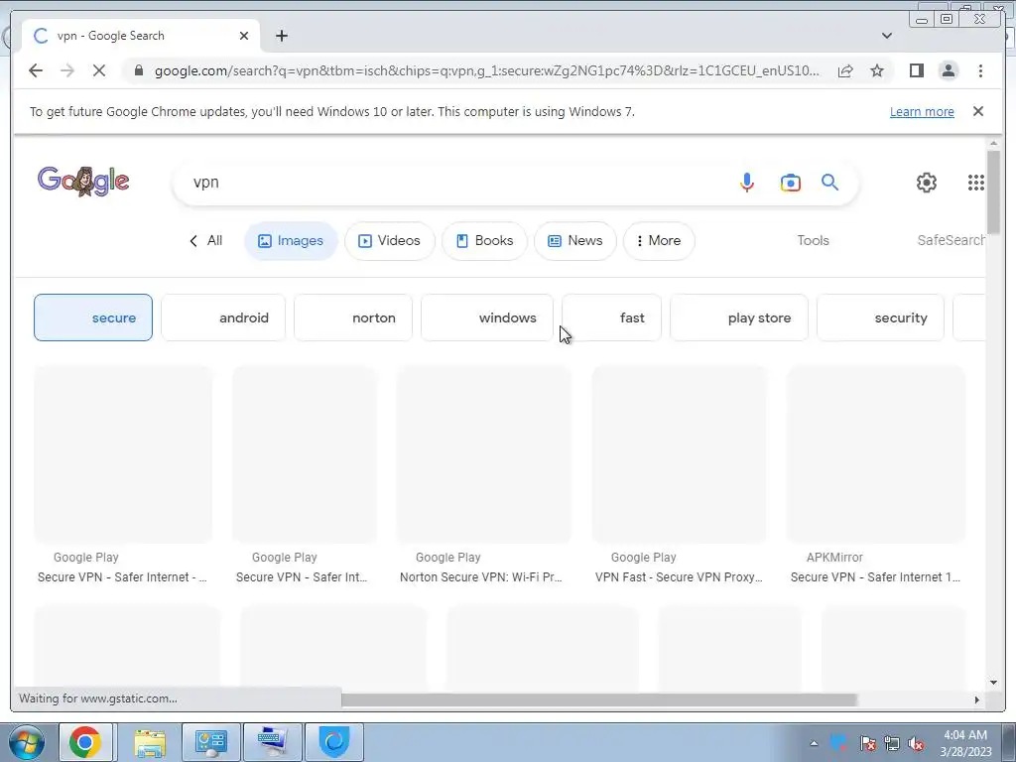
Task: Apply the norton filter chip
Action: (x=353, y=317)
